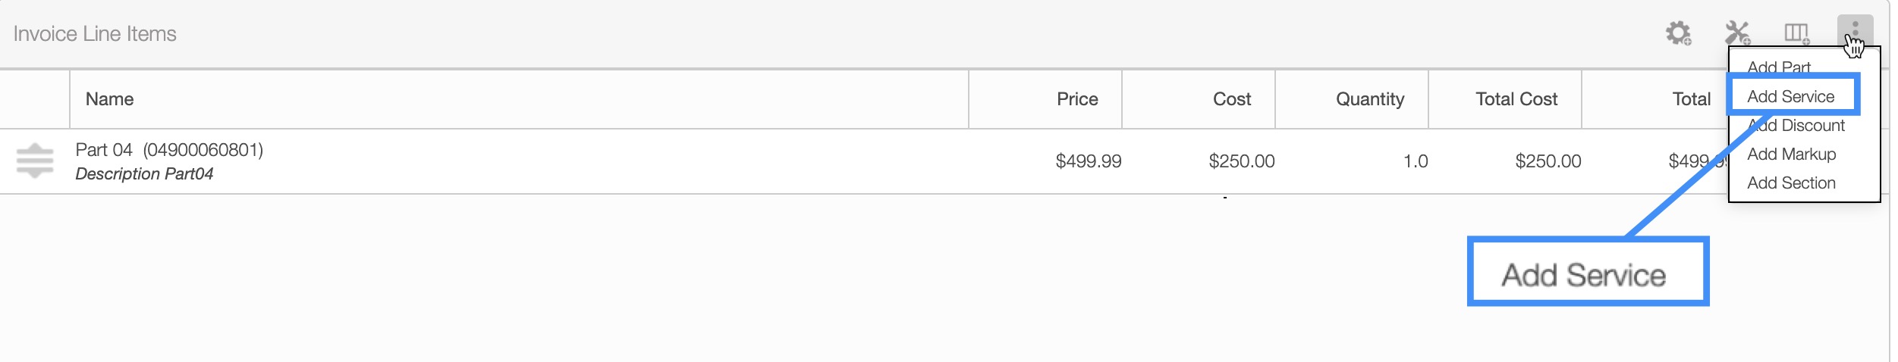1898x362 pixels.
Task: Click the Cost column header
Action: [x=1231, y=99]
